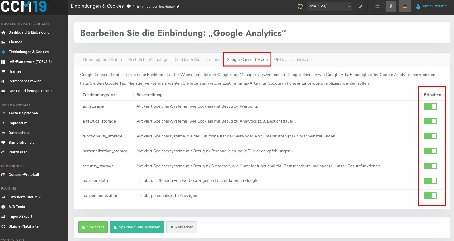Screen dimensions: 454x241
Task: Click the CCM19 logo
Action: [24, 6]
